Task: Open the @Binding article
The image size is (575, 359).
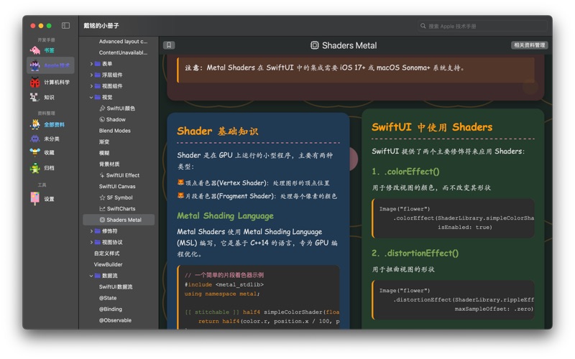Action: pyautogui.click(x=110, y=309)
